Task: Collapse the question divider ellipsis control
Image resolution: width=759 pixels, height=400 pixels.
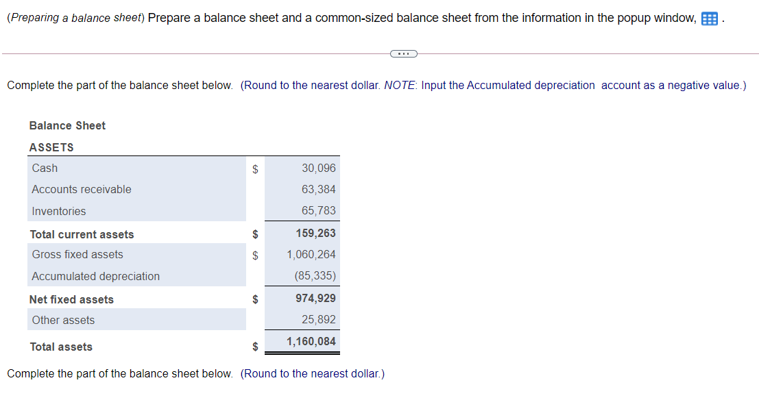Action: tap(403, 53)
